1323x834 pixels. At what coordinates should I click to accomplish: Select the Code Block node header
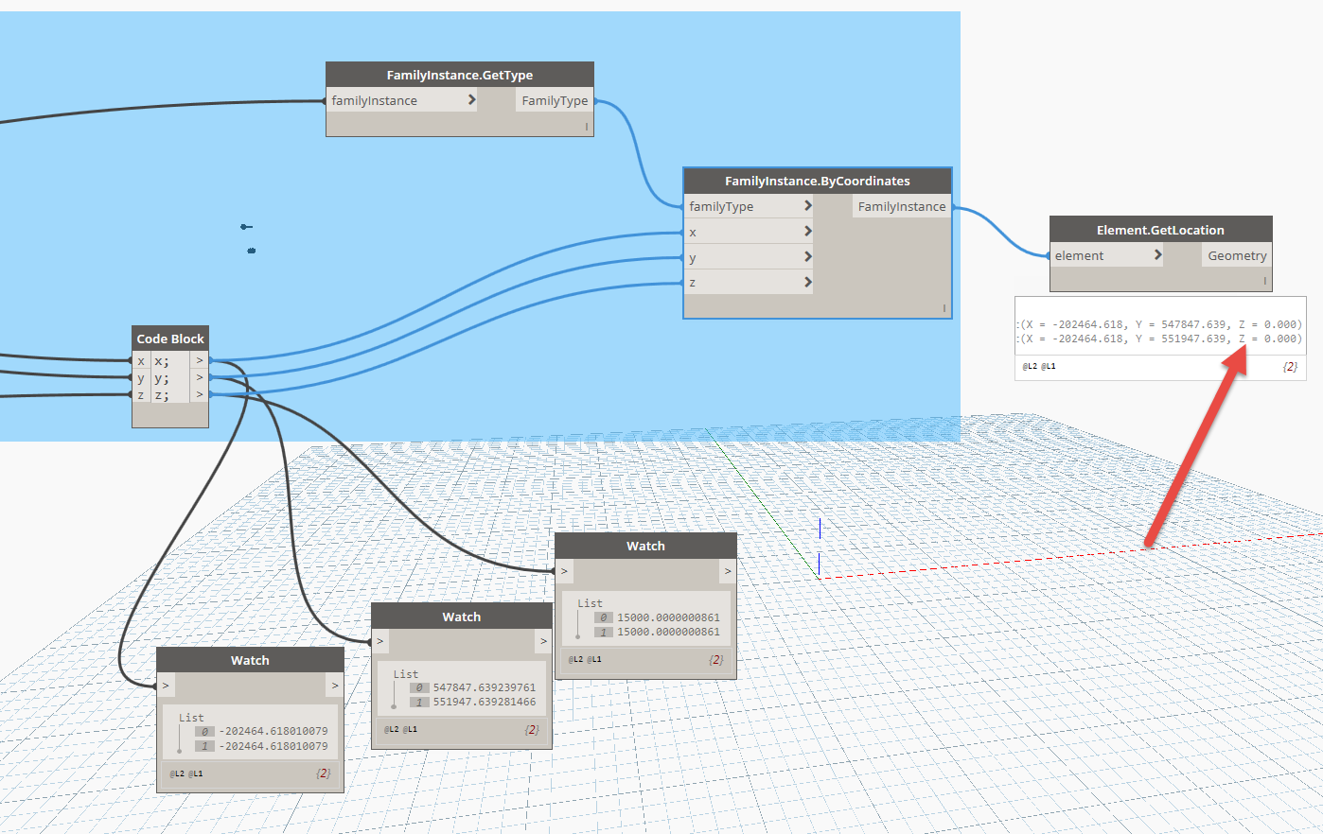[x=170, y=339]
